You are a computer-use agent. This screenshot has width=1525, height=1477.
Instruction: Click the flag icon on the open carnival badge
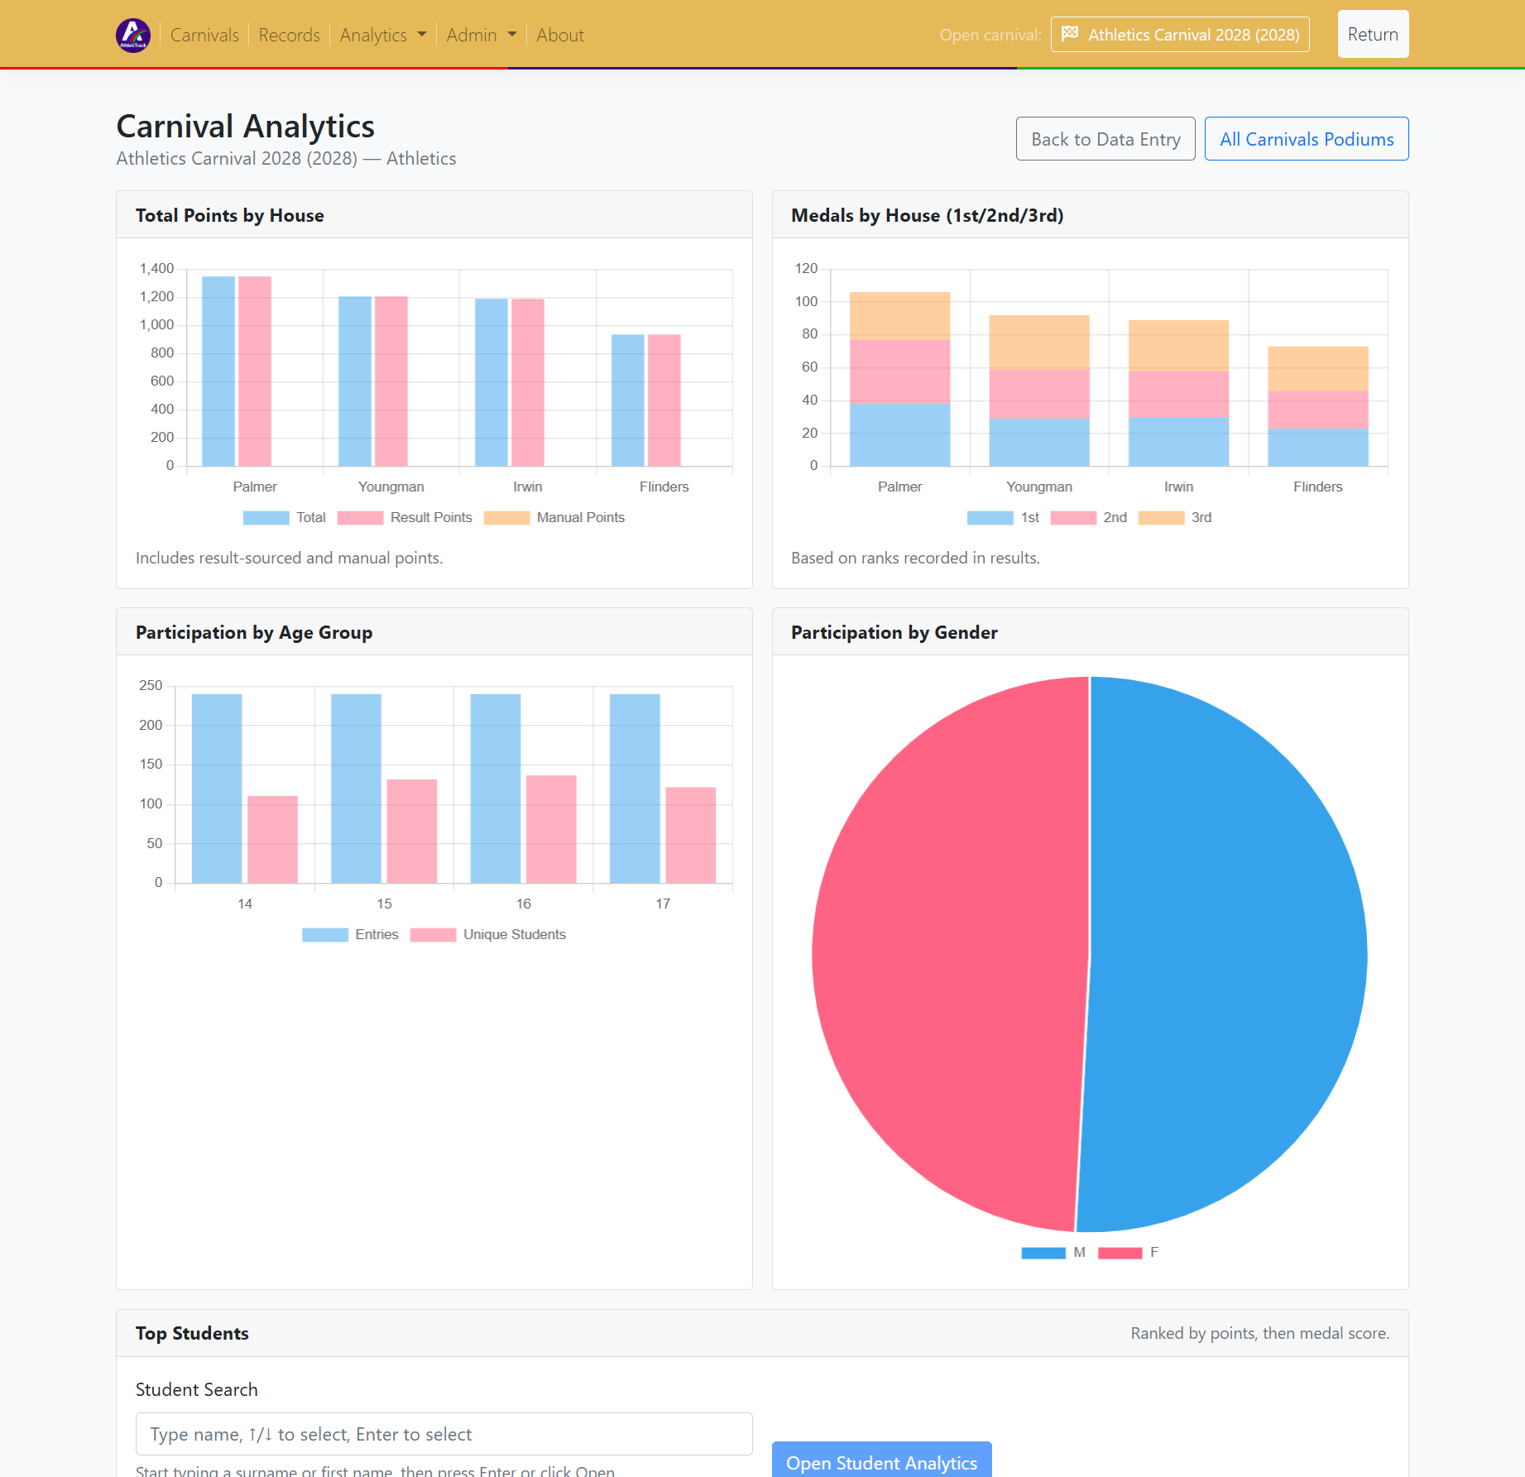(x=1070, y=34)
